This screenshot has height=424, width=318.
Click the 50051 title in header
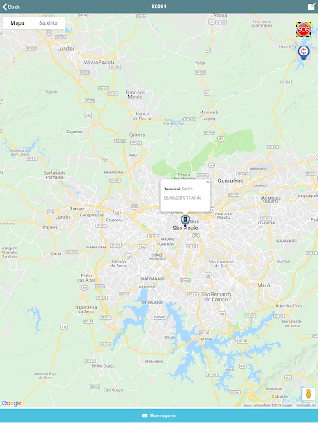tap(159, 7)
